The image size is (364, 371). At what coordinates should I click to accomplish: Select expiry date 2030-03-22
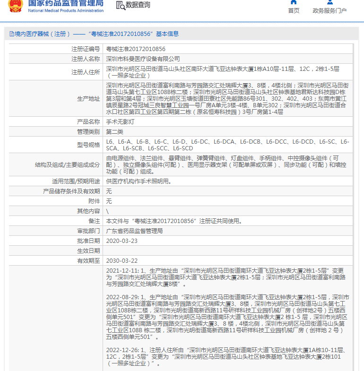click(x=121, y=261)
